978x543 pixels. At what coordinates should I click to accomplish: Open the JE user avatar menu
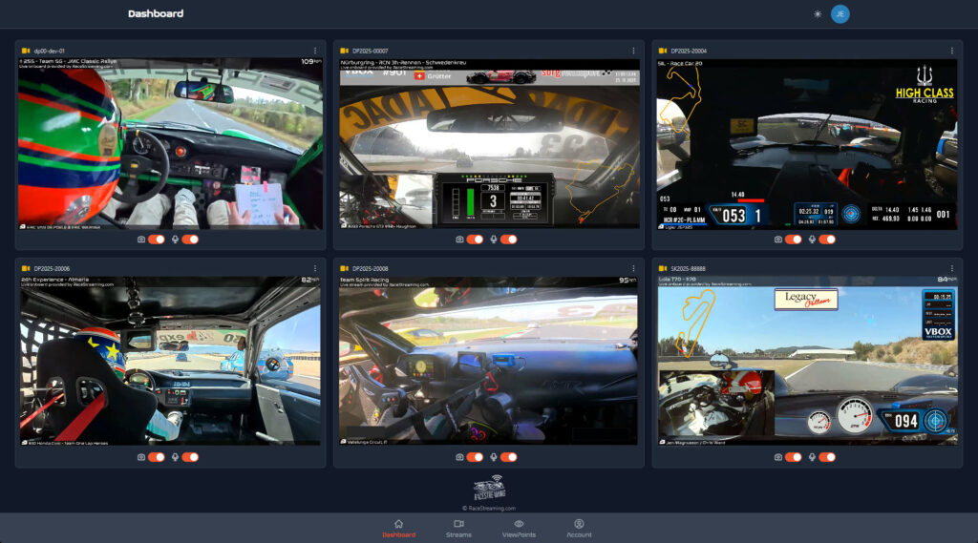[x=840, y=14]
